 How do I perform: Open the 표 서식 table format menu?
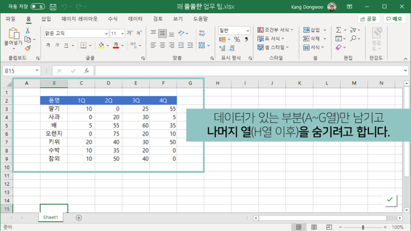point(270,39)
